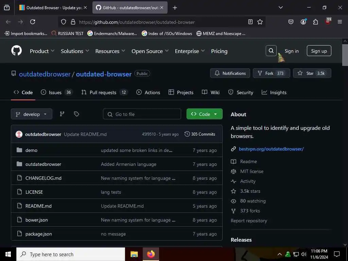The height and width of the screenshot is (261, 348).
Task: View repository branches icon
Action: click(x=62, y=114)
